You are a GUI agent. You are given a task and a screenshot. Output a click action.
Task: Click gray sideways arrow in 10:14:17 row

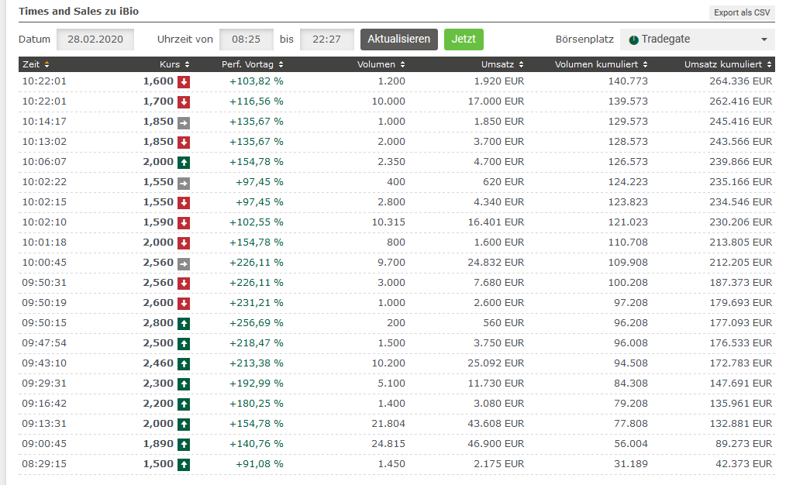point(184,122)
